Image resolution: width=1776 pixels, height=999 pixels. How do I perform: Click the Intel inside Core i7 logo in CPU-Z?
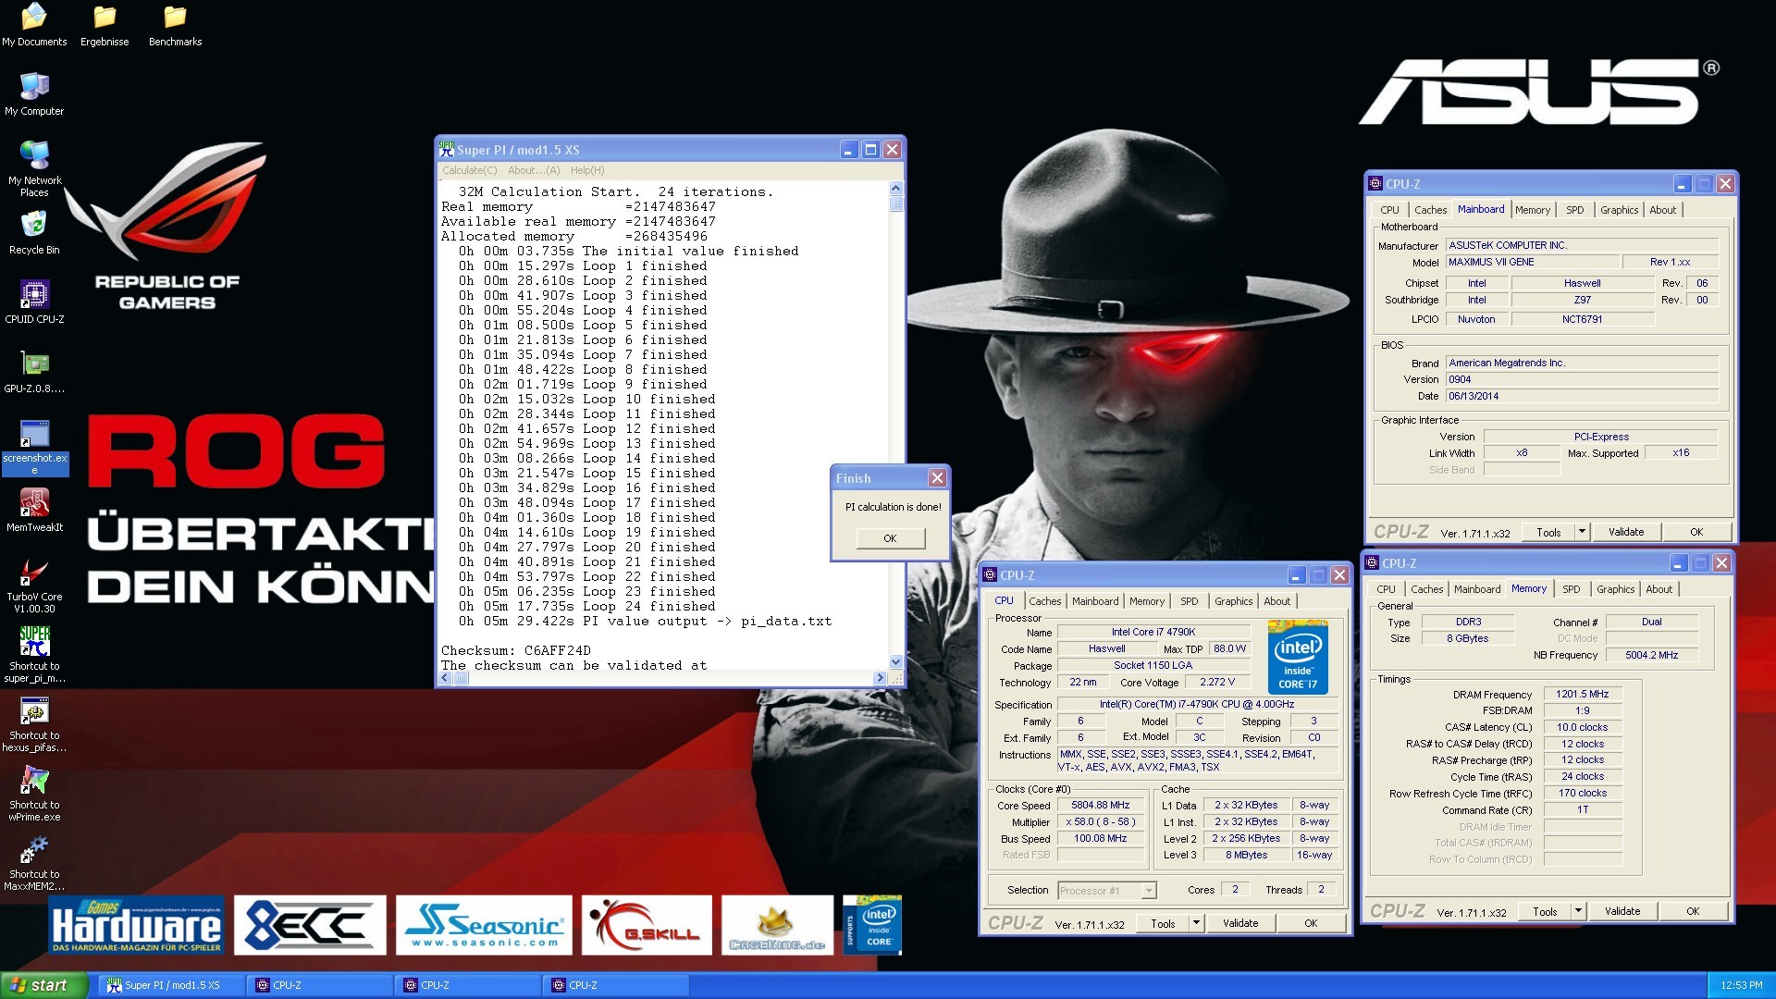pos(1298,658)
